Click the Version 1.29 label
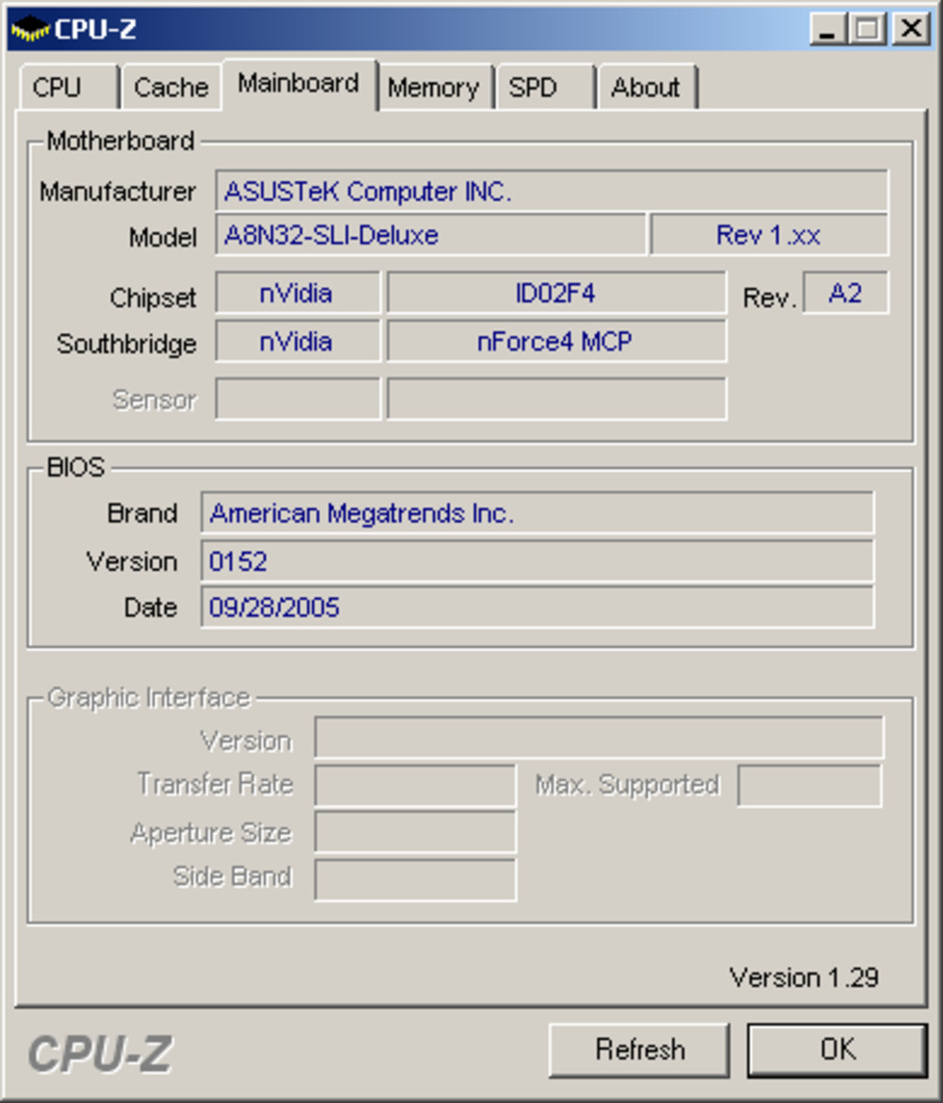 click(x=803, y=978)
